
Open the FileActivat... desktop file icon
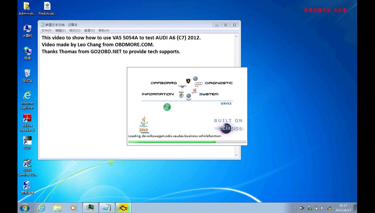(x=47, y=9)
